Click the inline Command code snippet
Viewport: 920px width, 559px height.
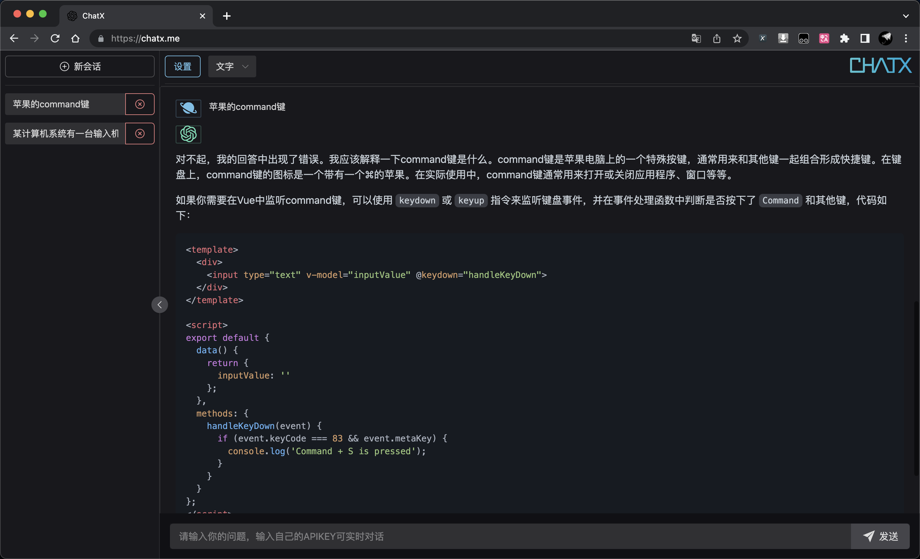pyautogui.click(x=780, y=201)
